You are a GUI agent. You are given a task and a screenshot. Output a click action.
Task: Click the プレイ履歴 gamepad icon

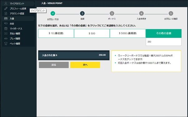(x=6, y=39)
